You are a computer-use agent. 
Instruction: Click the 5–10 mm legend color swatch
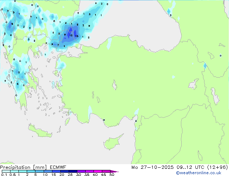[39, 171]
